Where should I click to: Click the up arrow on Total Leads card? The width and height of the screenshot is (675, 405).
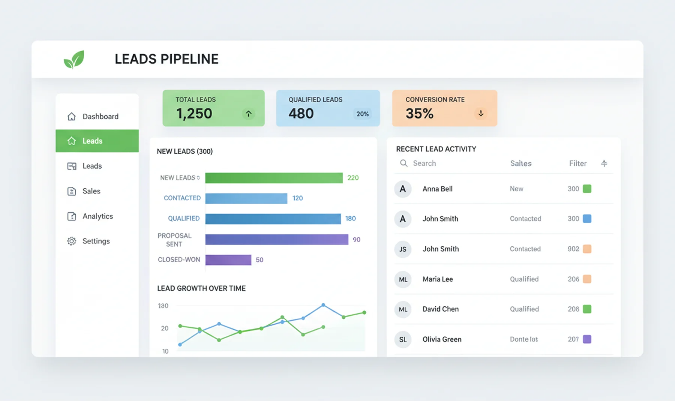pyautogui.click(x=248, y=114)
